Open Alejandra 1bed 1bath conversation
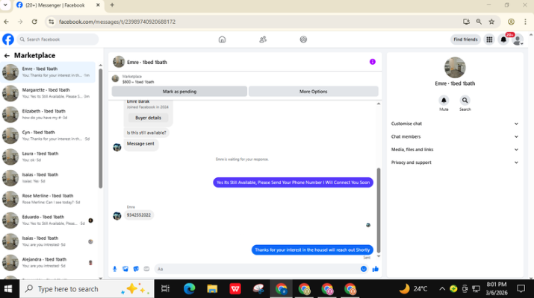The width and height of the screenshot is (534, 298). [49, 263]
